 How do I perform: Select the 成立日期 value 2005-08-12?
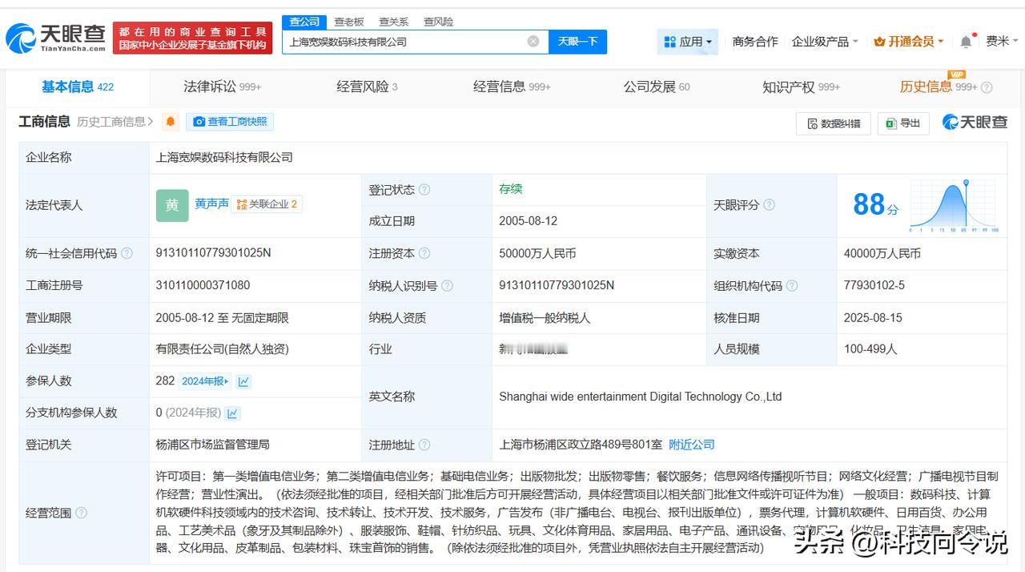pos(528,221)
